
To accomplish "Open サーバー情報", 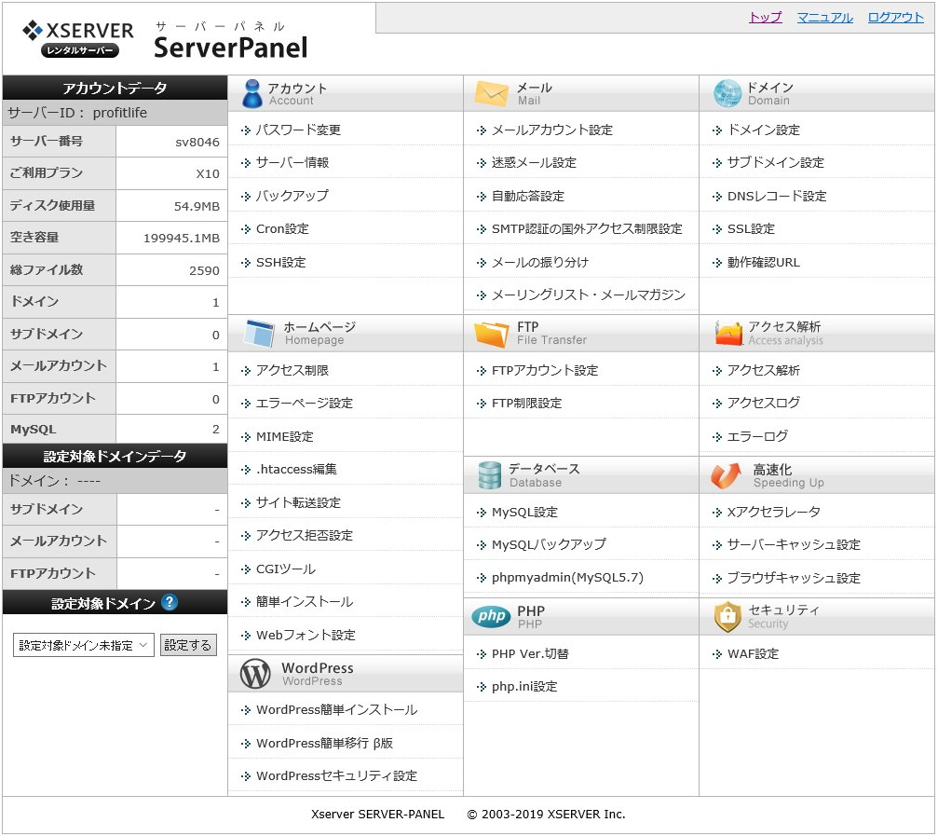I will (x=292, y=163).
